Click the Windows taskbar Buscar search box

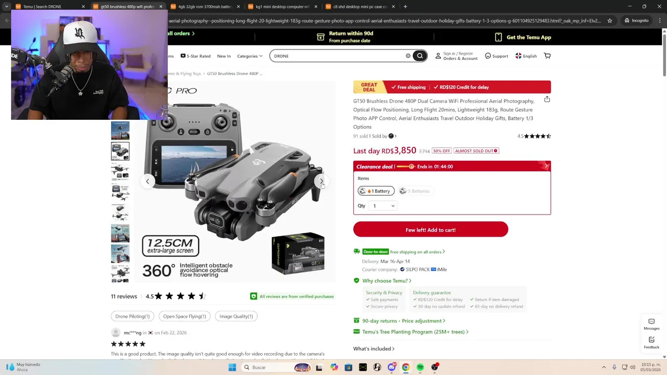tap(277, 367)
